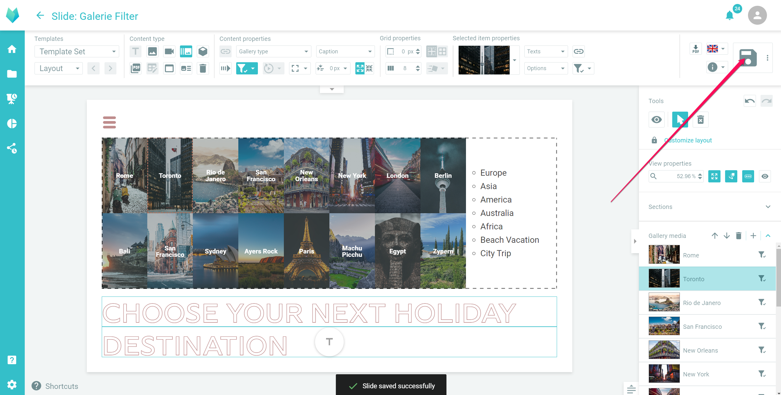Move gallery media item down
Image resolution: width=781 pixels, height=395 pixels.
(x=727, y=235)
